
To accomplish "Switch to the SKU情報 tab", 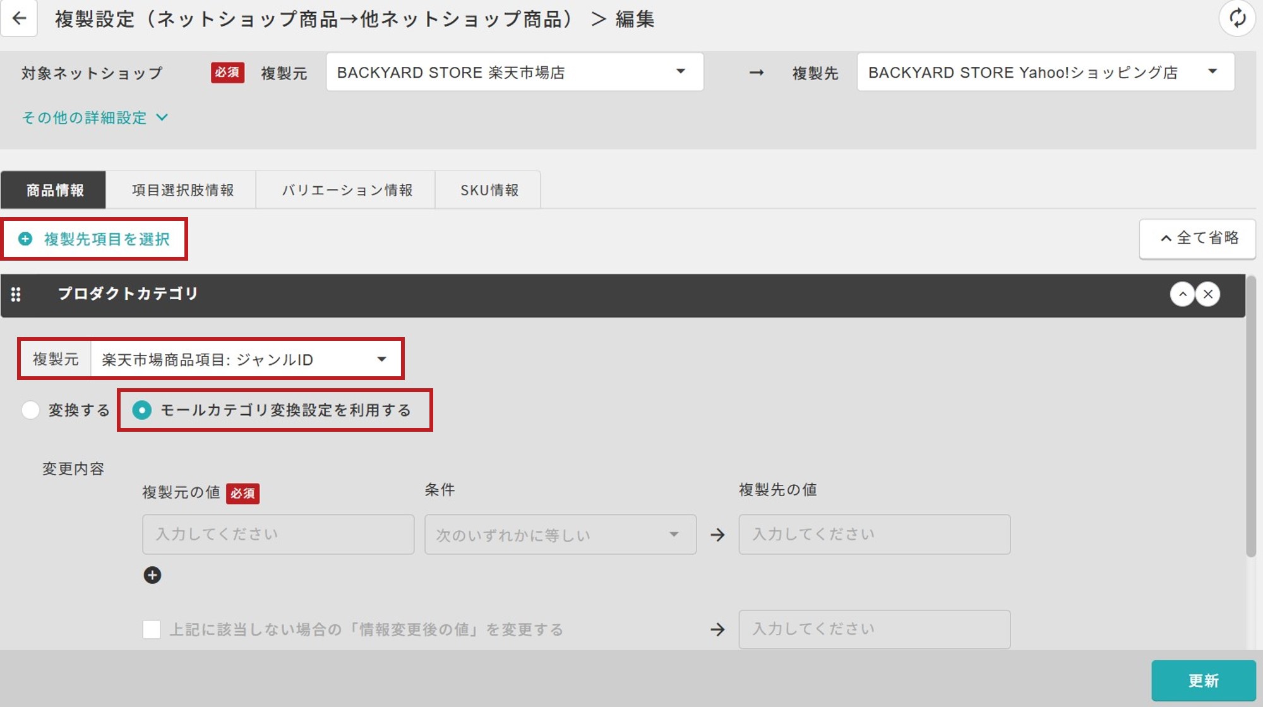I will (489, 190).
